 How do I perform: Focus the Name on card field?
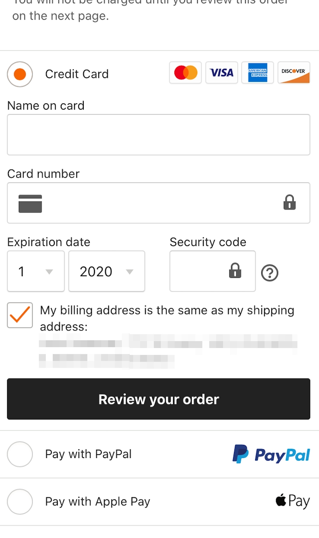pyautogui.click(x=159, y=135)
